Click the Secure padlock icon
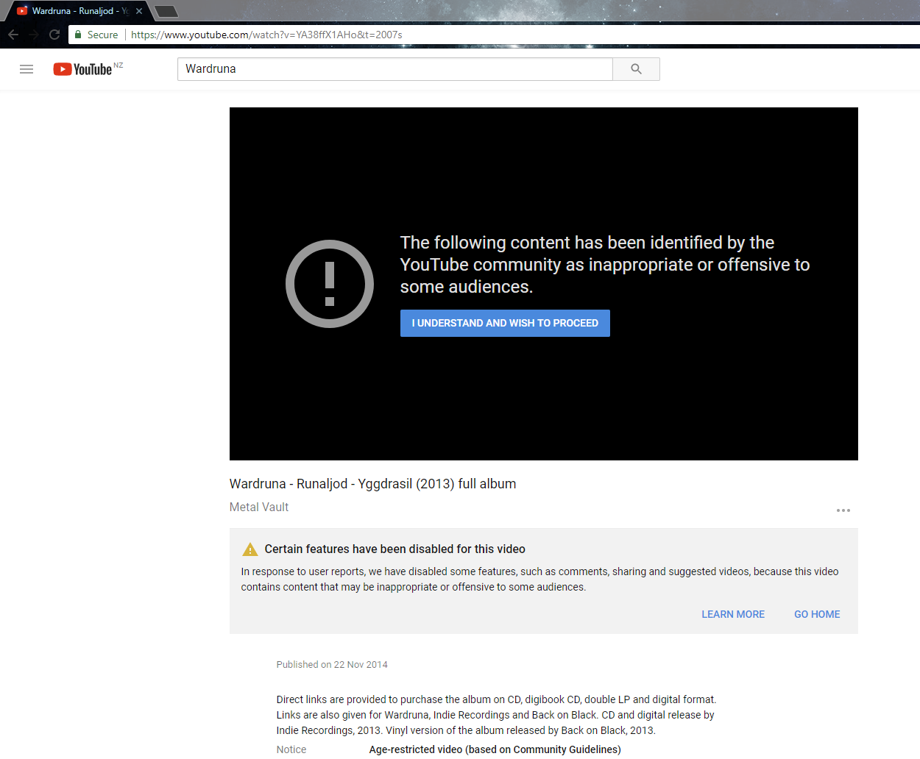This screenshot has height=759, width=920. tap(77, 34)
